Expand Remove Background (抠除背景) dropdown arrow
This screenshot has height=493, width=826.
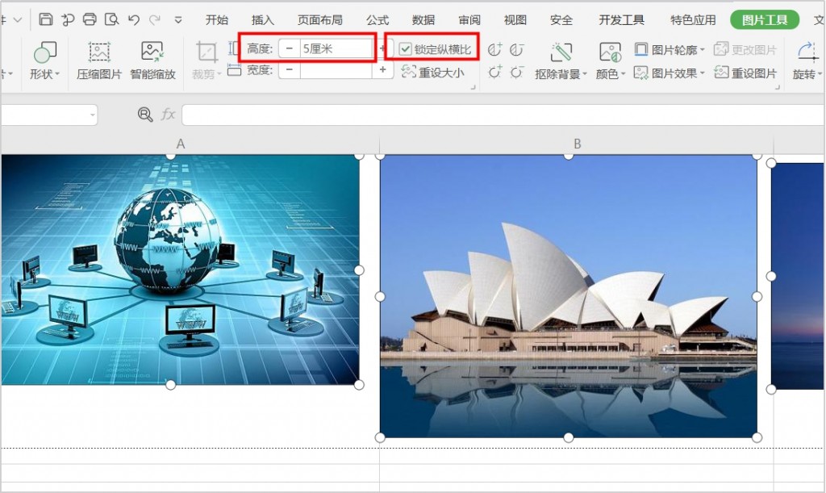click(x=585, y=74)
